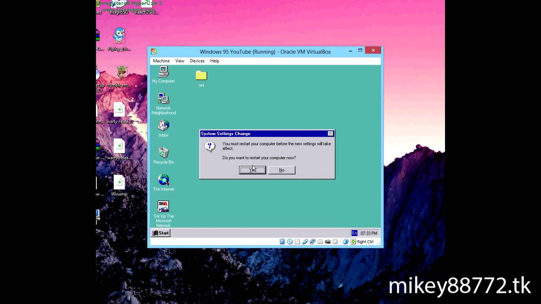This screenshot has height=304, width=541.
Task: Select the Winamp file on host desktop
Action: [119, 185]
